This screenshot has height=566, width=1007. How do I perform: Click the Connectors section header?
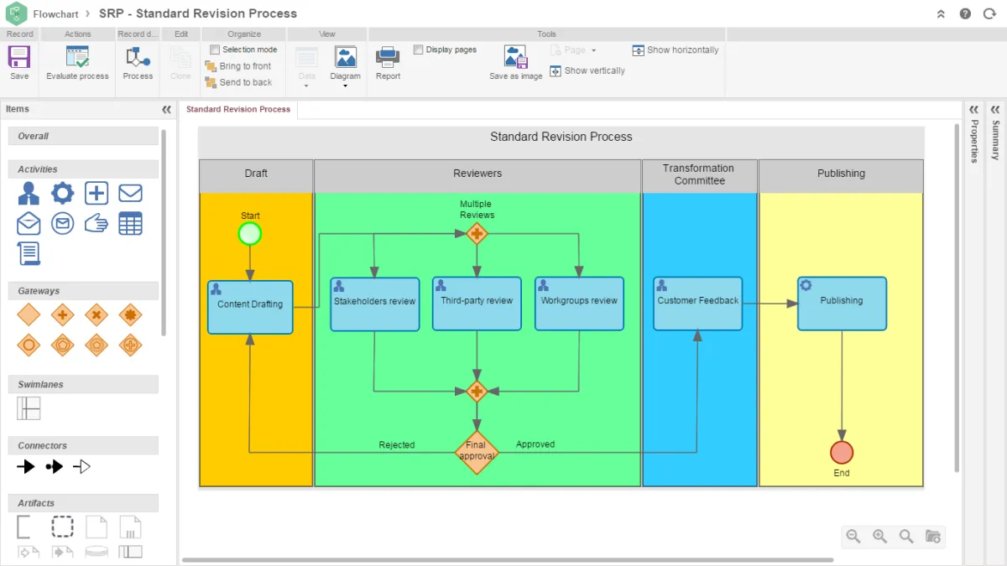tap(83, 445)
